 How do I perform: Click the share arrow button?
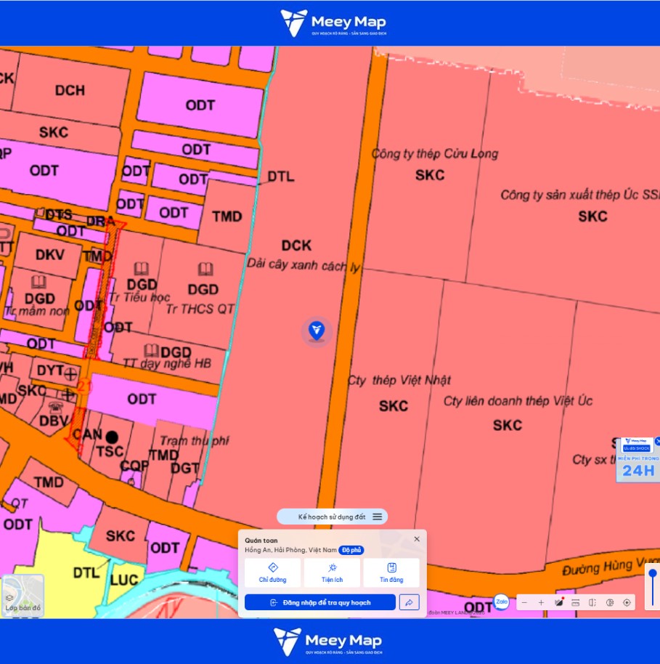point(409,602)
